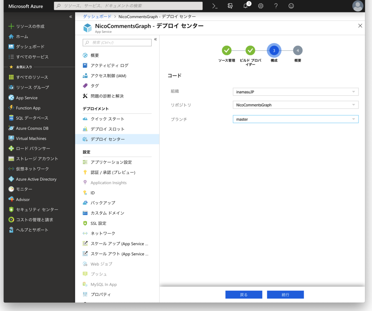Go to ソース管理 step
Image resolution: width=372 pixels, height=311 pixels.
(227, 50)
